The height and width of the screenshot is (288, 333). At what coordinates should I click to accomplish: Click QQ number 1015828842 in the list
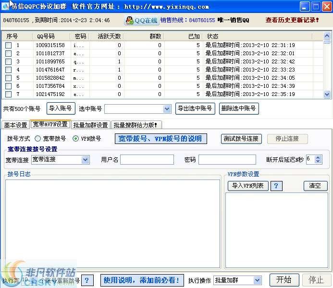[50, 78]
